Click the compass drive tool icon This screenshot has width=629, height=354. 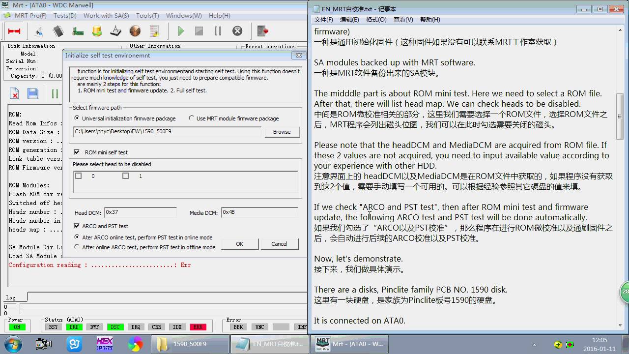coord(115,31)
